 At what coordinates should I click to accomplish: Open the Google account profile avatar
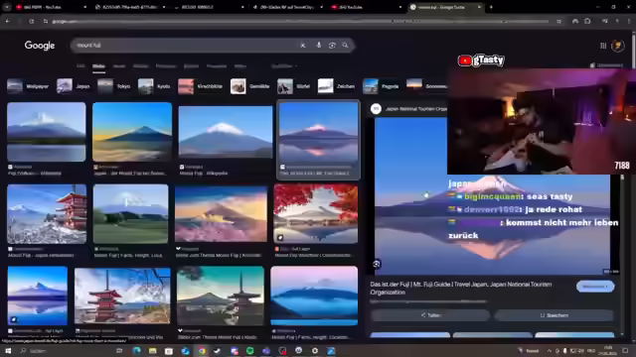click(618, 46)
